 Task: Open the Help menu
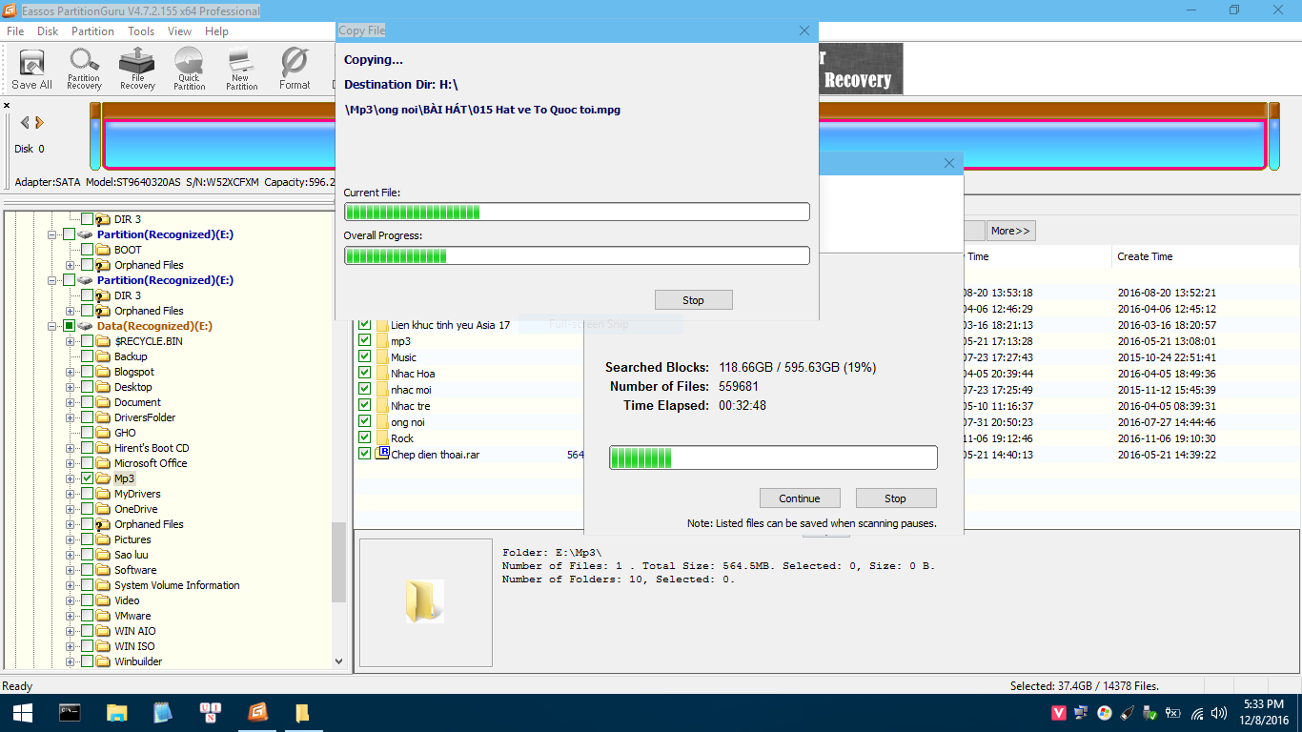pyautogui.click(x=216, y=31)
